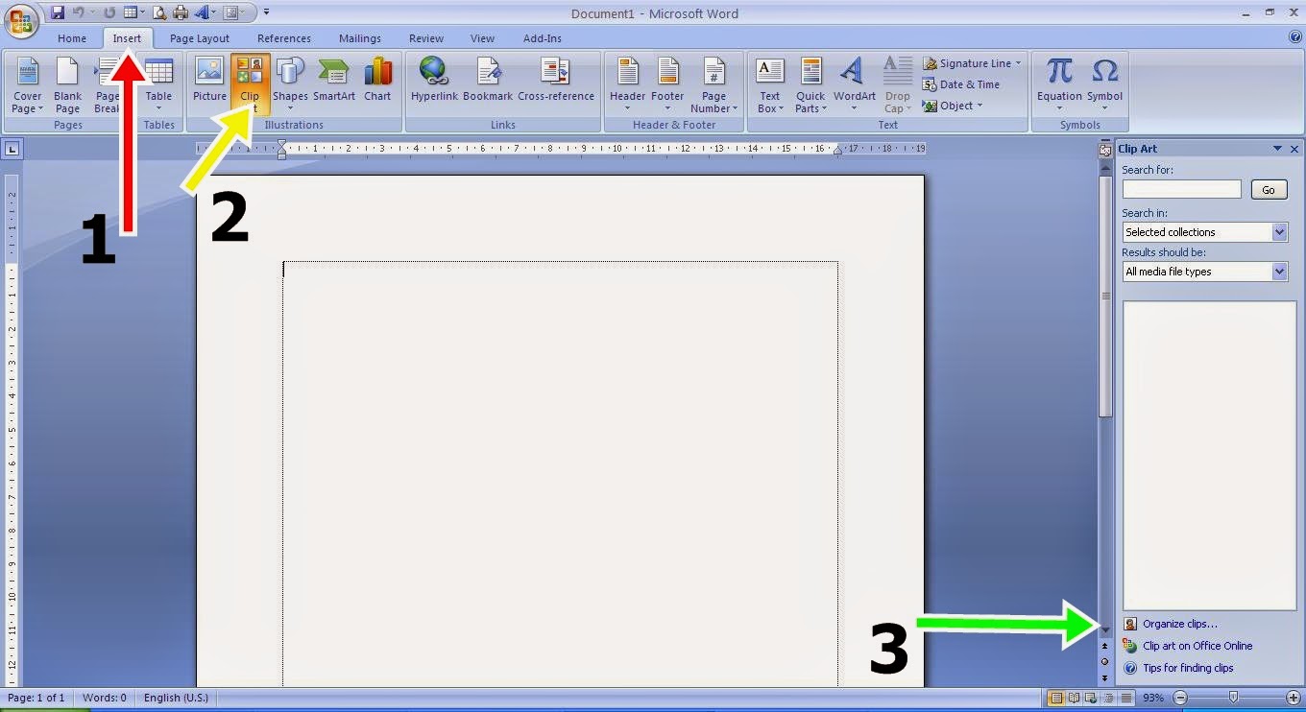Undo the last action in the Quick Access toolbar
The width and height of the screenshot is (1306, 712).
79,12
